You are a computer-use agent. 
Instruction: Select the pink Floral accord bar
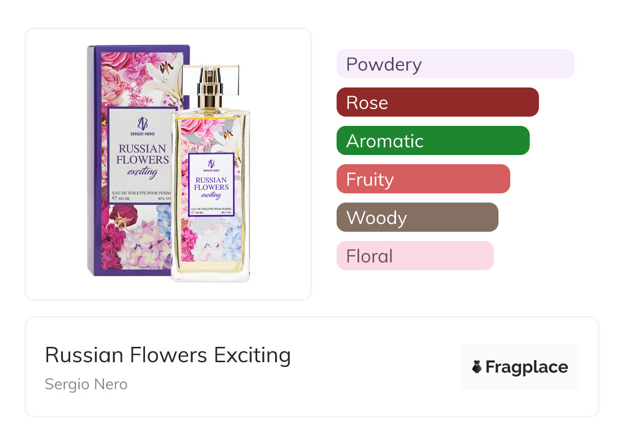tap(414, 256)
